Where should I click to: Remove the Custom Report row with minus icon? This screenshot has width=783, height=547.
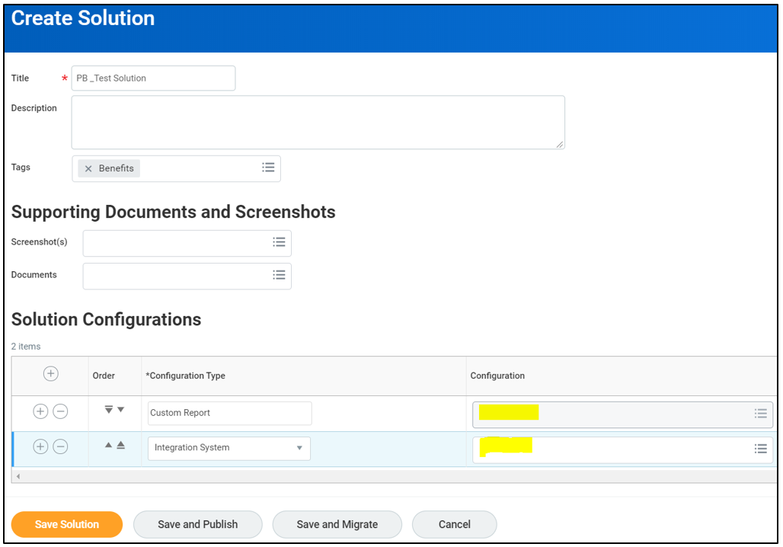tap(61, 411)
